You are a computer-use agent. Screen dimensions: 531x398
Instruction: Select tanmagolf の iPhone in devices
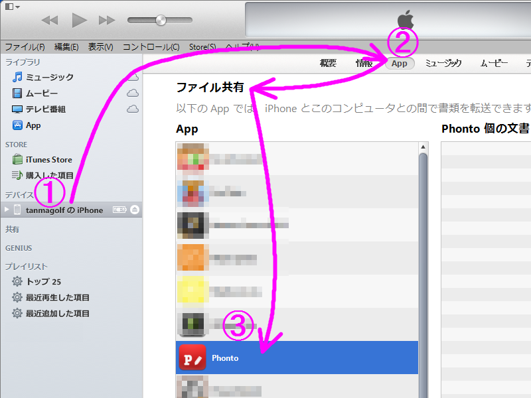click(71, 210)
